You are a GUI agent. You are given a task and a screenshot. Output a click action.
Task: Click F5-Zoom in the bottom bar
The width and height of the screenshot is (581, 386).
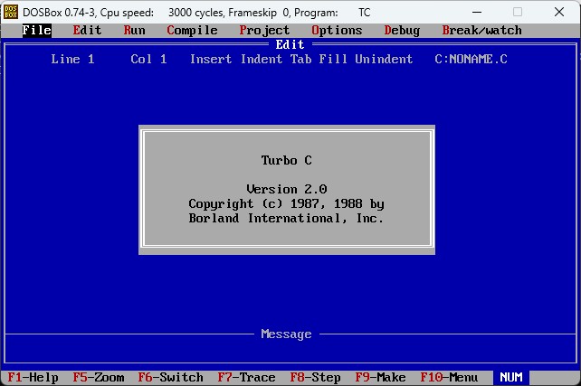(x=99, y=378)
